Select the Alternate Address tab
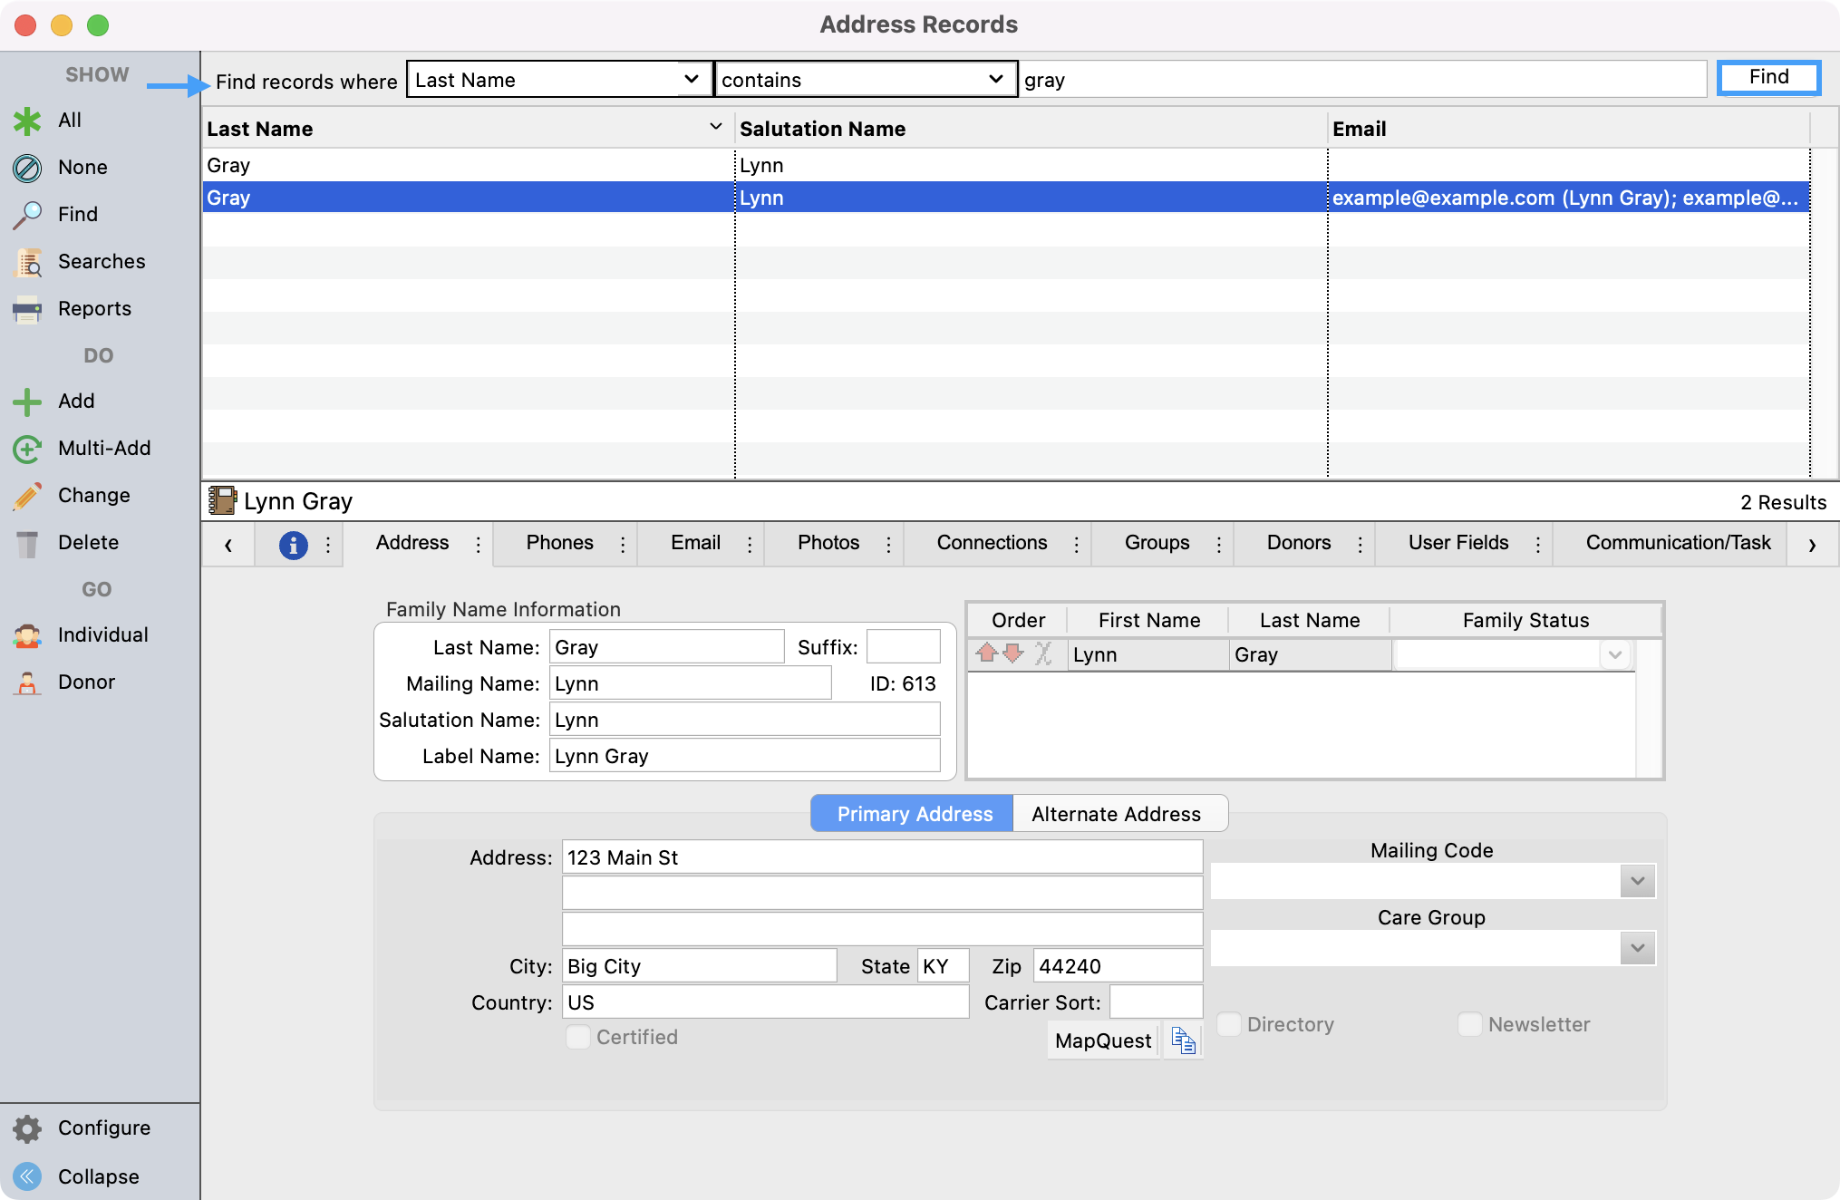1840x1200 pixels. coord(1116,814)
